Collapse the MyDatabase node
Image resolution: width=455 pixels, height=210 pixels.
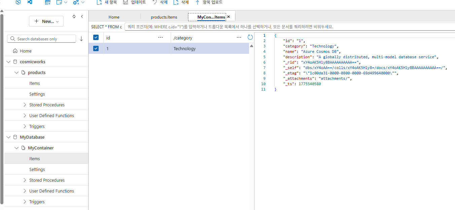tap(9, 137)
